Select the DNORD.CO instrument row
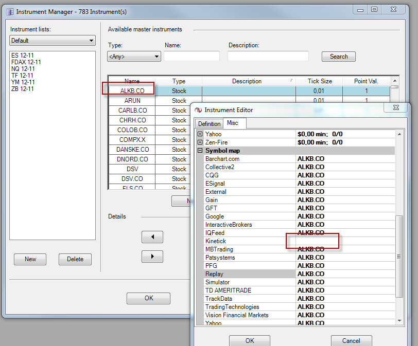 [150, 159]
